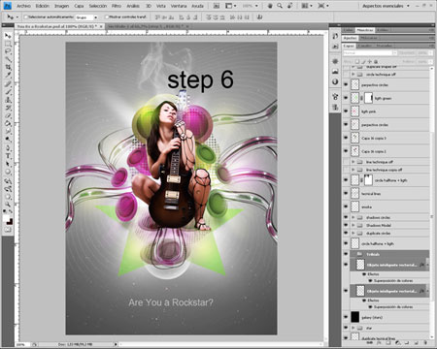
Task: Hide the smoke layer
Action: click(x=346, y=206)
